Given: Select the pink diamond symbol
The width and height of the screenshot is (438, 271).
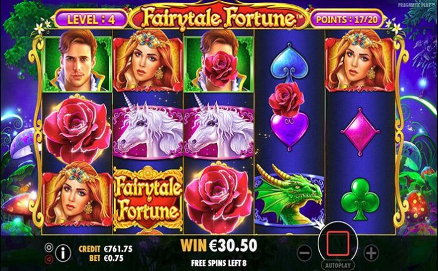Looking at the screenshot, I should click(360, 132).
